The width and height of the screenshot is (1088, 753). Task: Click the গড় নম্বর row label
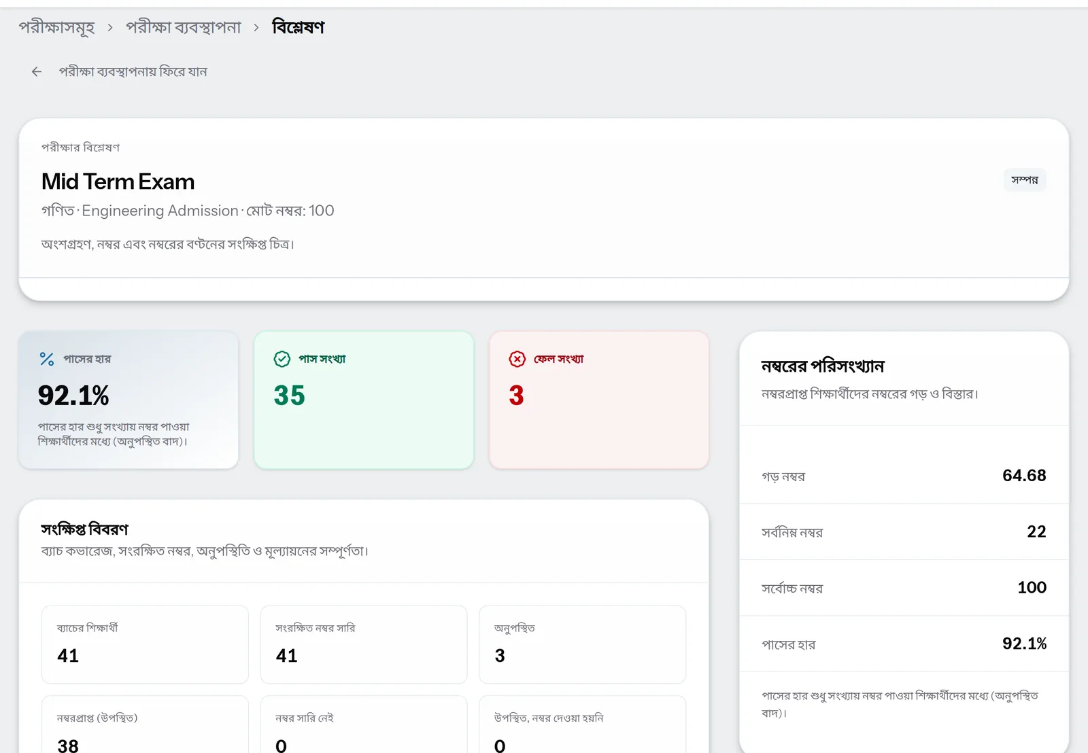[783, 477]
